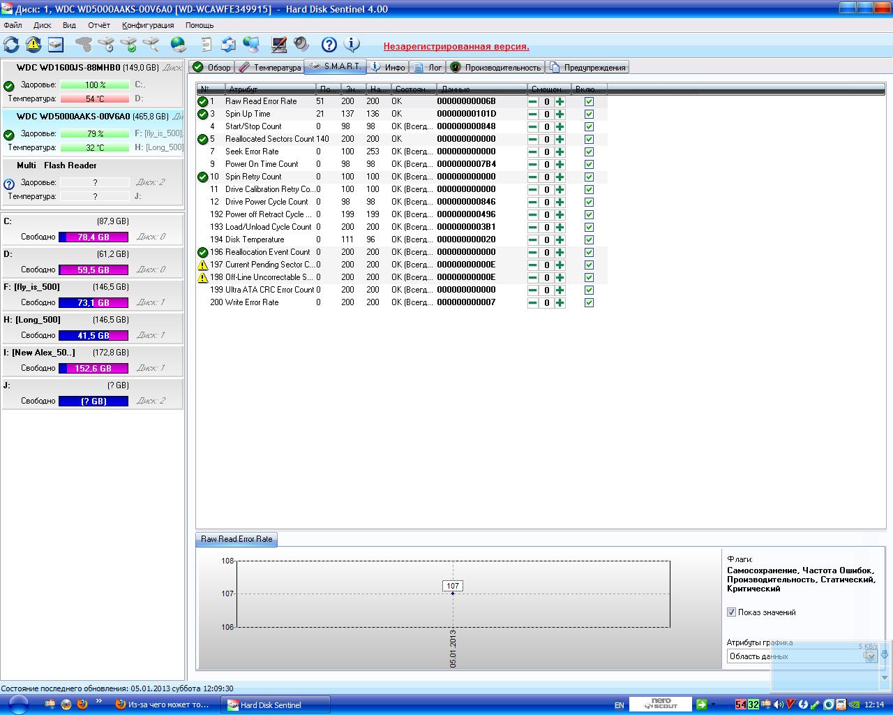
Task: Toggle the Ultra ATA CRC Error Count checkbox
Action: (589, 290)
